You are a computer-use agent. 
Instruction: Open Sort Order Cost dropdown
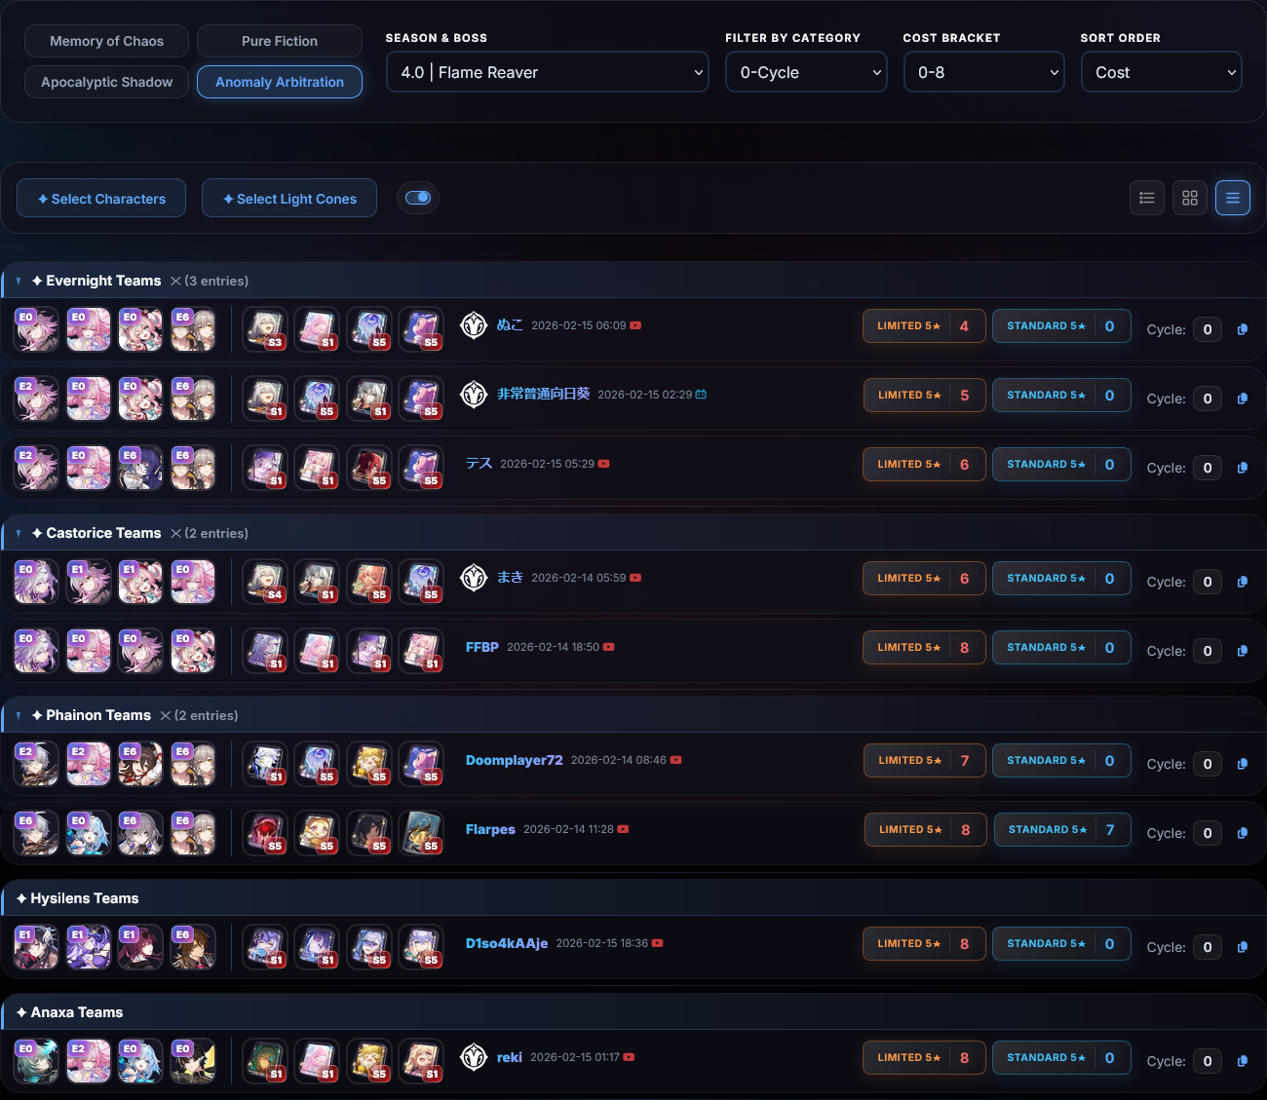pyautogui.click(x=1162, y=72)
